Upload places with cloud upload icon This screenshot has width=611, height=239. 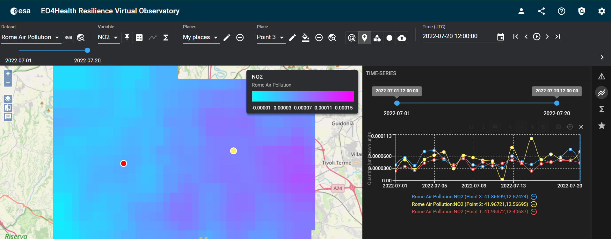(x=402, y=38)
